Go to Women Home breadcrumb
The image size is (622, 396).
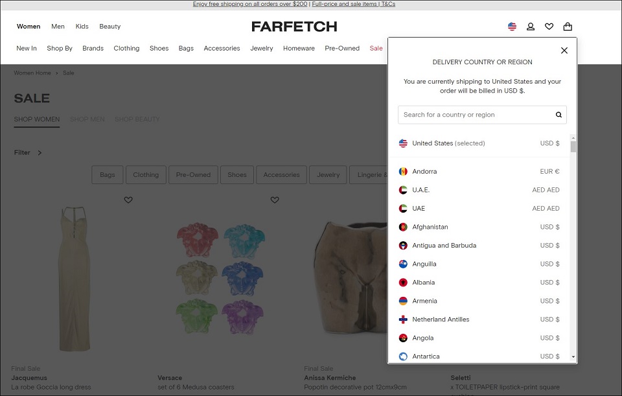[32, 73]
